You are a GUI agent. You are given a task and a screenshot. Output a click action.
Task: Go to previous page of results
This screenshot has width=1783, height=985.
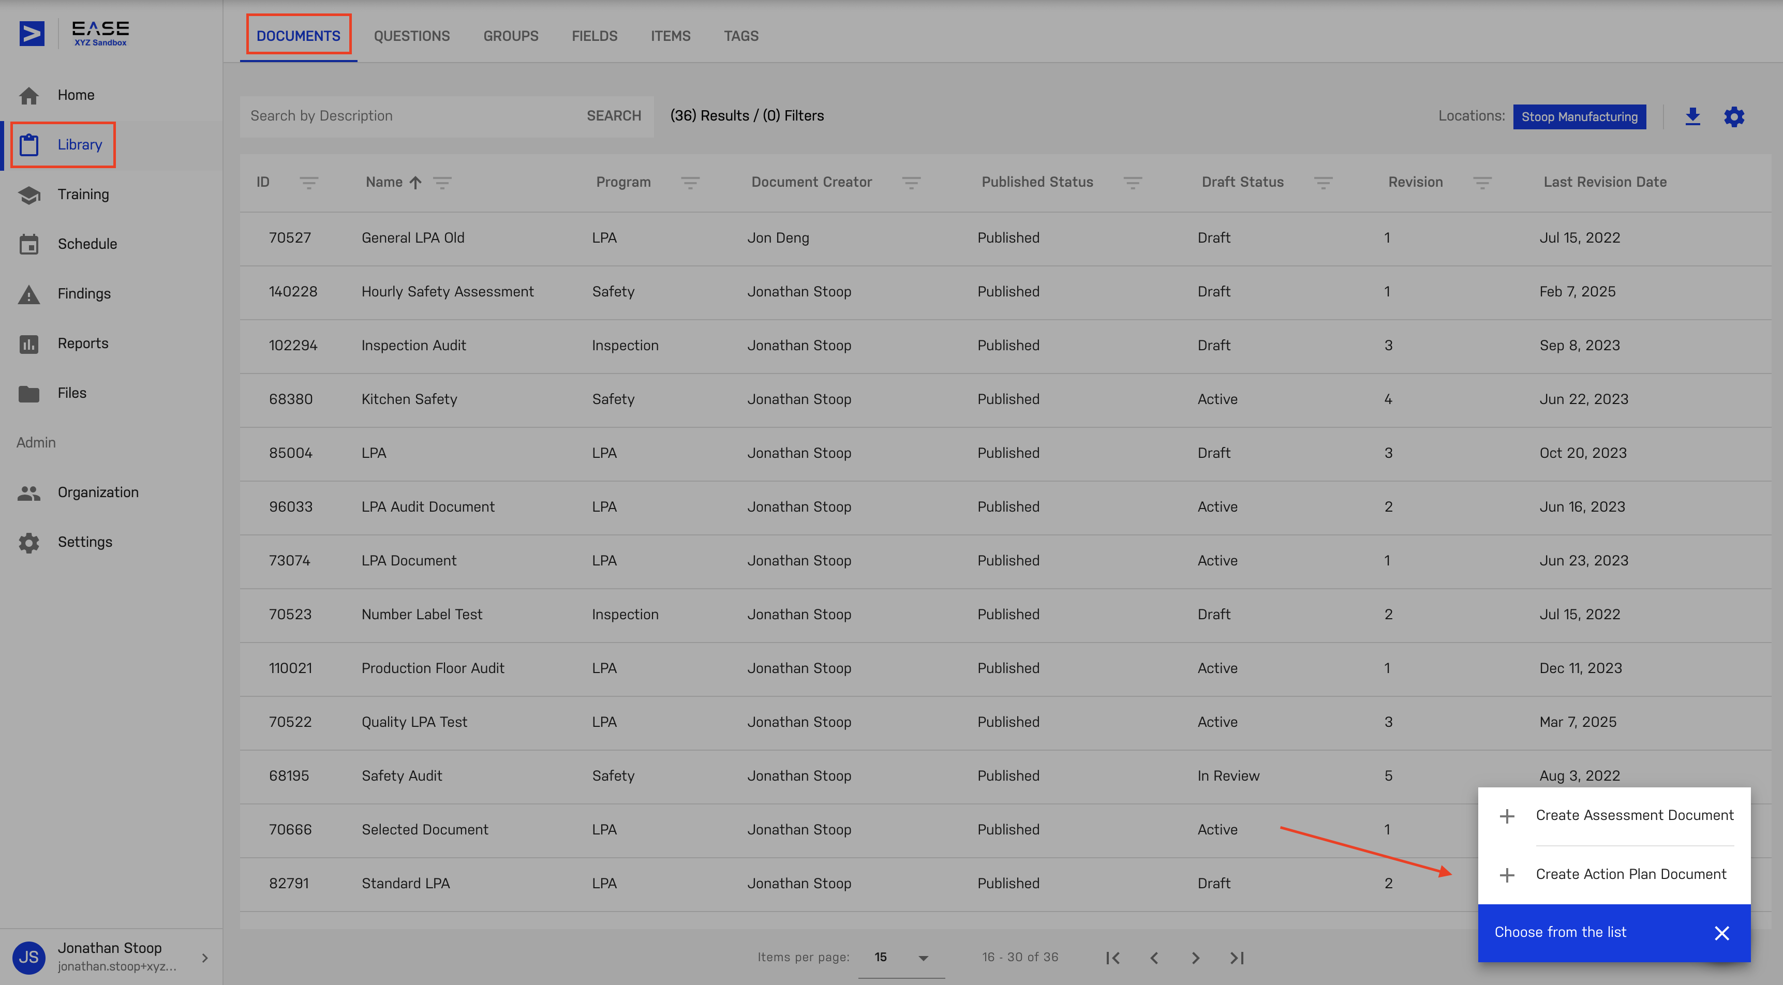(x=1154, y=958)
